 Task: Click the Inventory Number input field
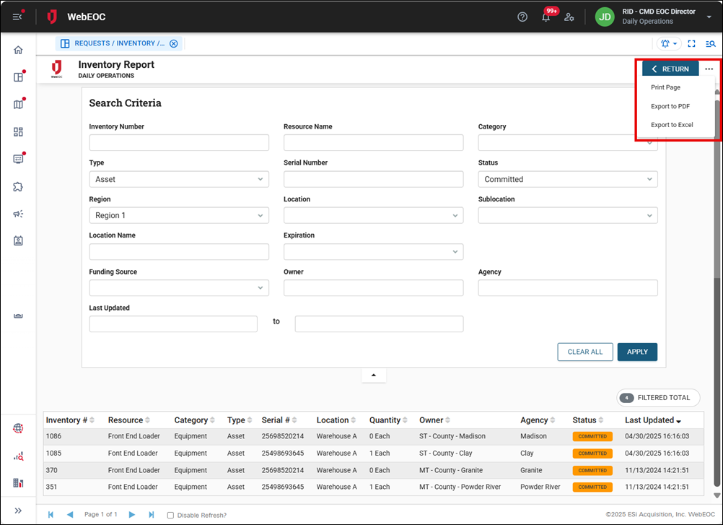[x=179, y=142]
